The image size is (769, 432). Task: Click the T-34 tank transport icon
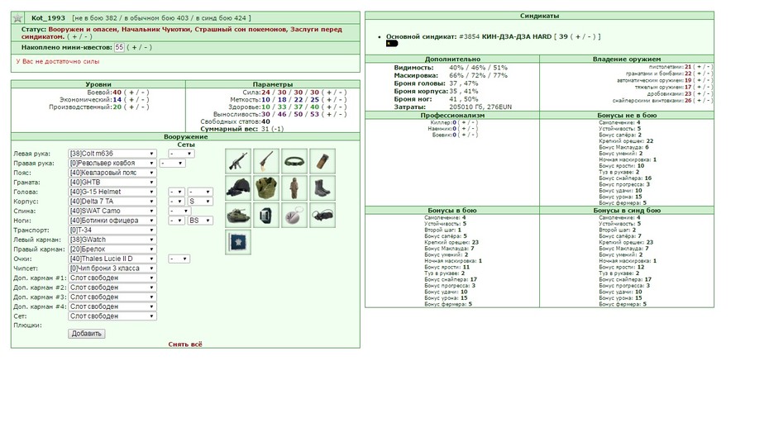(238, 216)
